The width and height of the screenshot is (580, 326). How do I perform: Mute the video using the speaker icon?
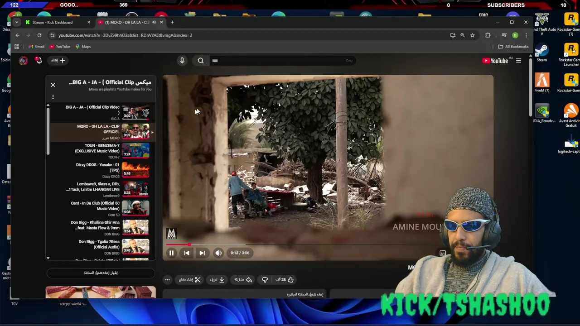(x=218, y=253)
